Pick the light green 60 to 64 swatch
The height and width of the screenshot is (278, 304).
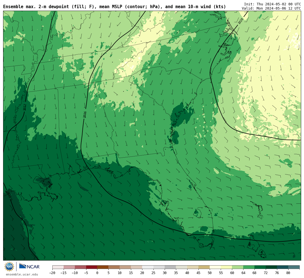point(238,267)
